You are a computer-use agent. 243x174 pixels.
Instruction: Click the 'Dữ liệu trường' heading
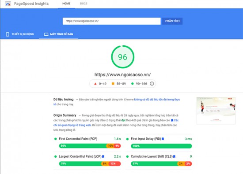tap(63, 100)
